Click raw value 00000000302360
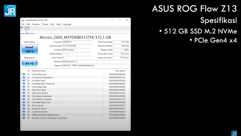241x136 pixels. (x=117, y=93)
